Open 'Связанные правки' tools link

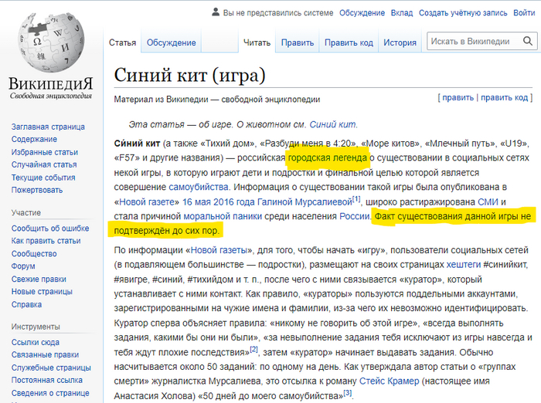45,354
